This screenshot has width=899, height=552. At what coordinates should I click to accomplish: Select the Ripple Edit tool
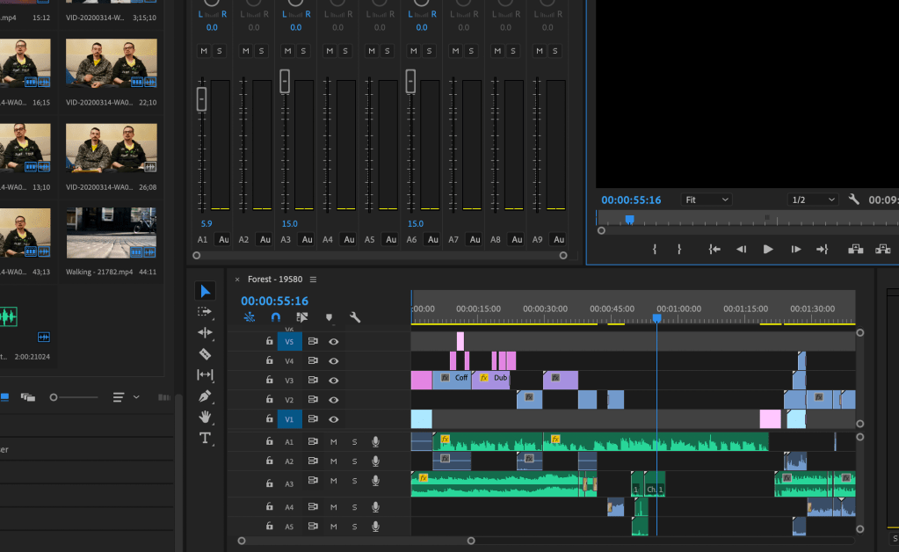(205, 333)
